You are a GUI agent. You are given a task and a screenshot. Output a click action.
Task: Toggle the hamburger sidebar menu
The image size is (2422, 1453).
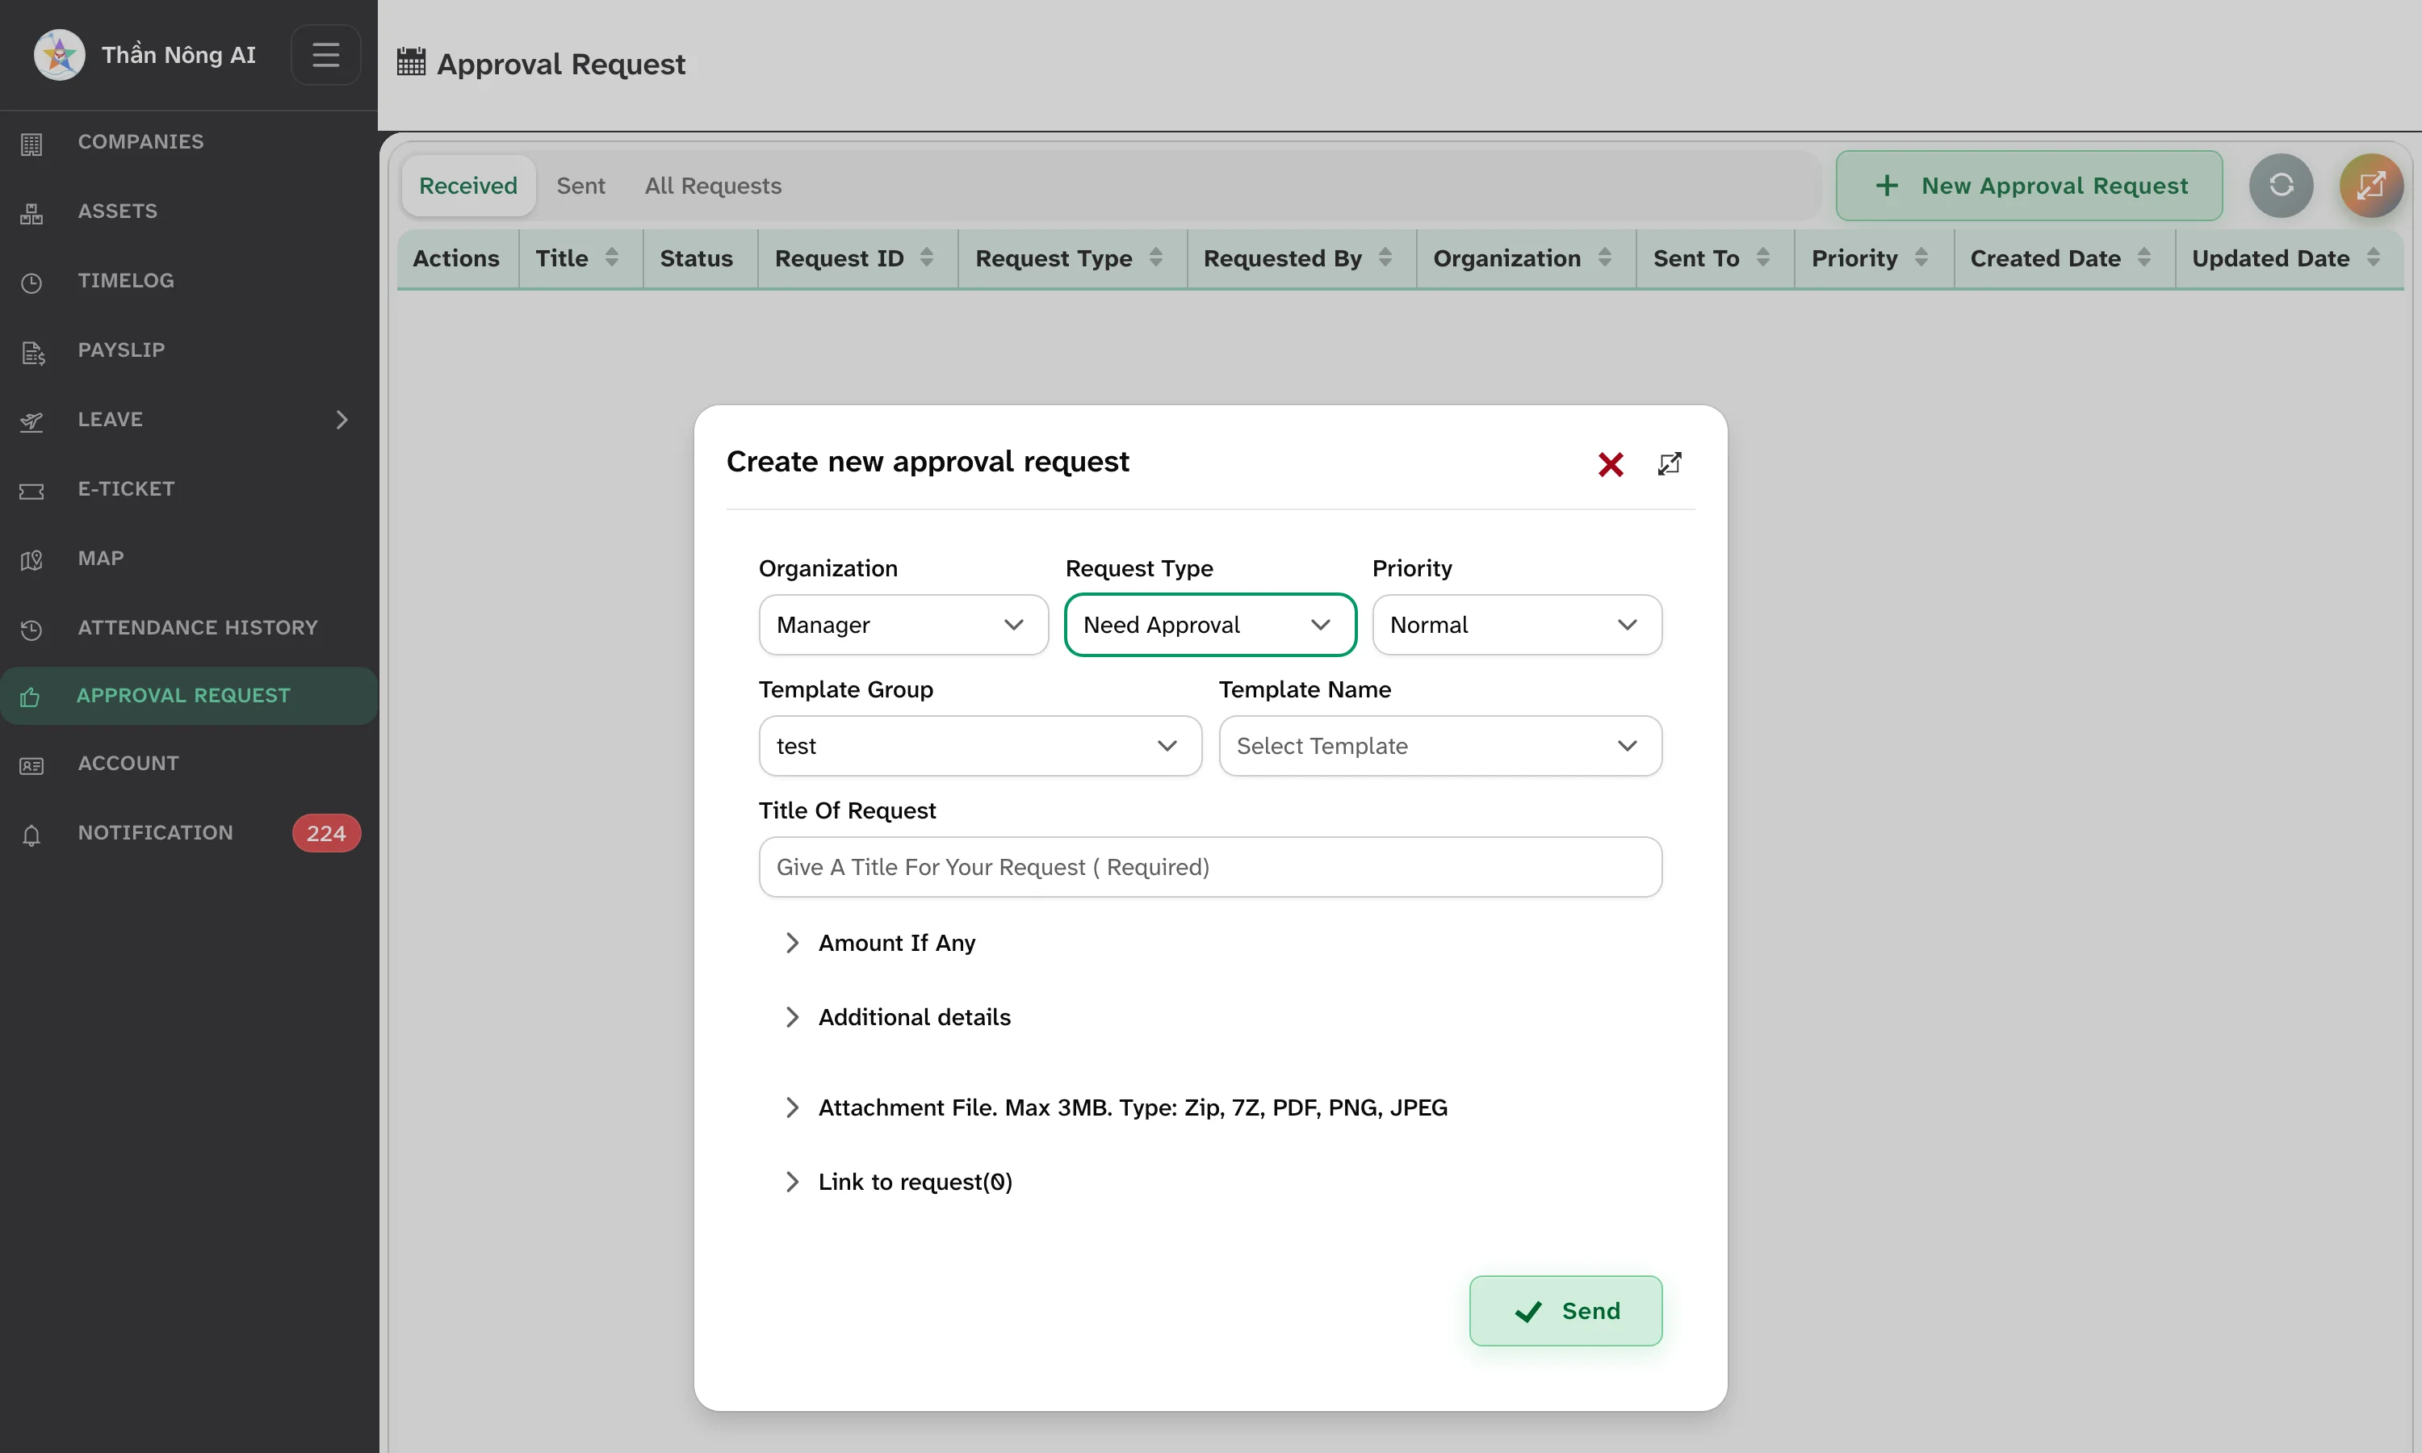(326, 55)
